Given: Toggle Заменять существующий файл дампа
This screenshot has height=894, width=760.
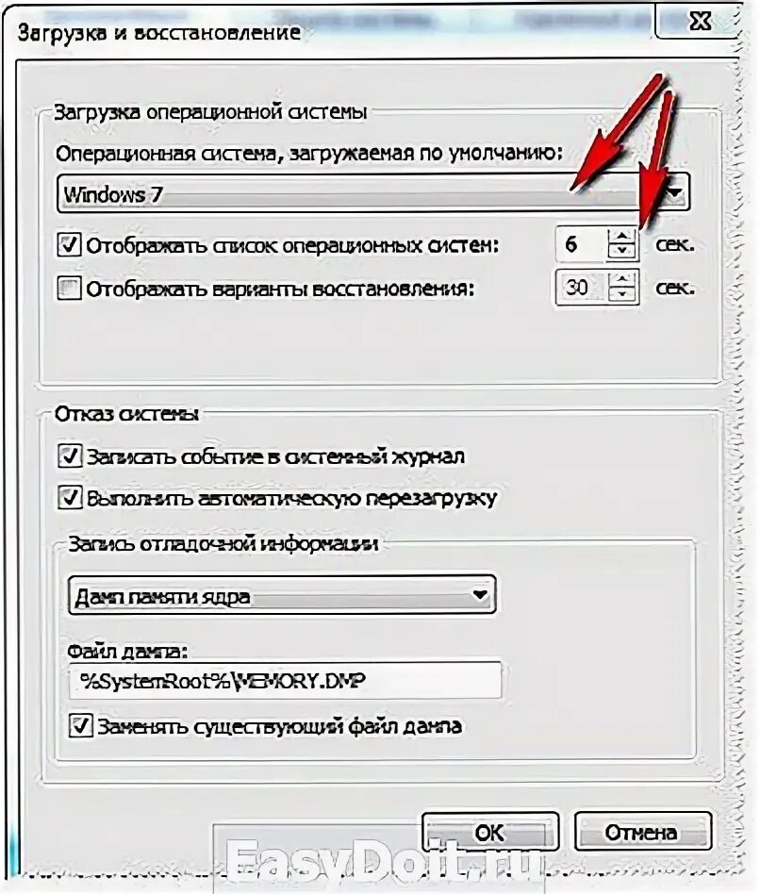Looking at the screenshot, I should 80,726.
